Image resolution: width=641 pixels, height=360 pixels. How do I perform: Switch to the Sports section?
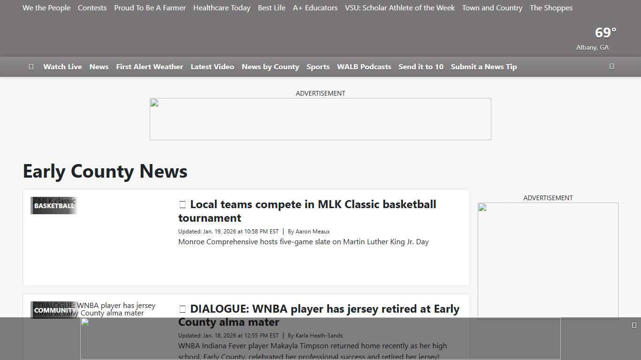click(x=318, y=67)
